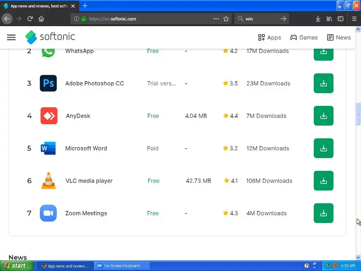Viewport: 361px width, 271px height.
Task: Click the taskbar clock 6:50 AM
Action: click(348, 266)
